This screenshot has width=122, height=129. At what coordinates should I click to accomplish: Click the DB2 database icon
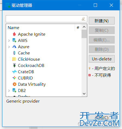14,90
